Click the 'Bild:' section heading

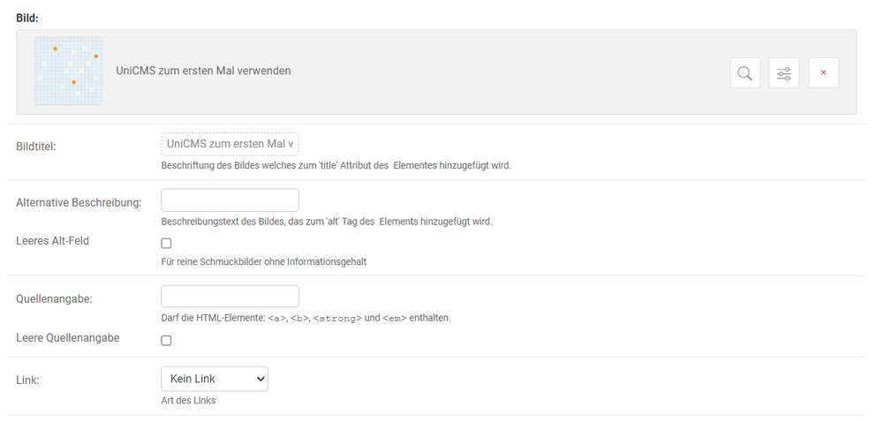pos(26,18)
